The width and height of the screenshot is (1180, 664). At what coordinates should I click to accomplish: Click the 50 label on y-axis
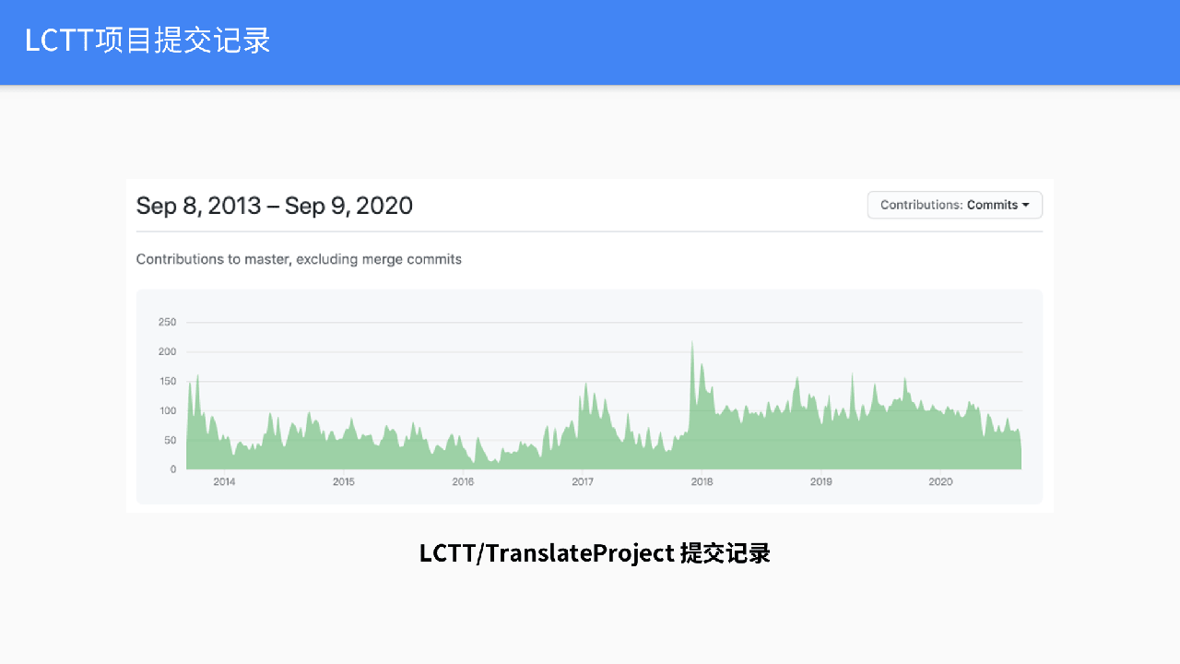[x=170, y=440]
